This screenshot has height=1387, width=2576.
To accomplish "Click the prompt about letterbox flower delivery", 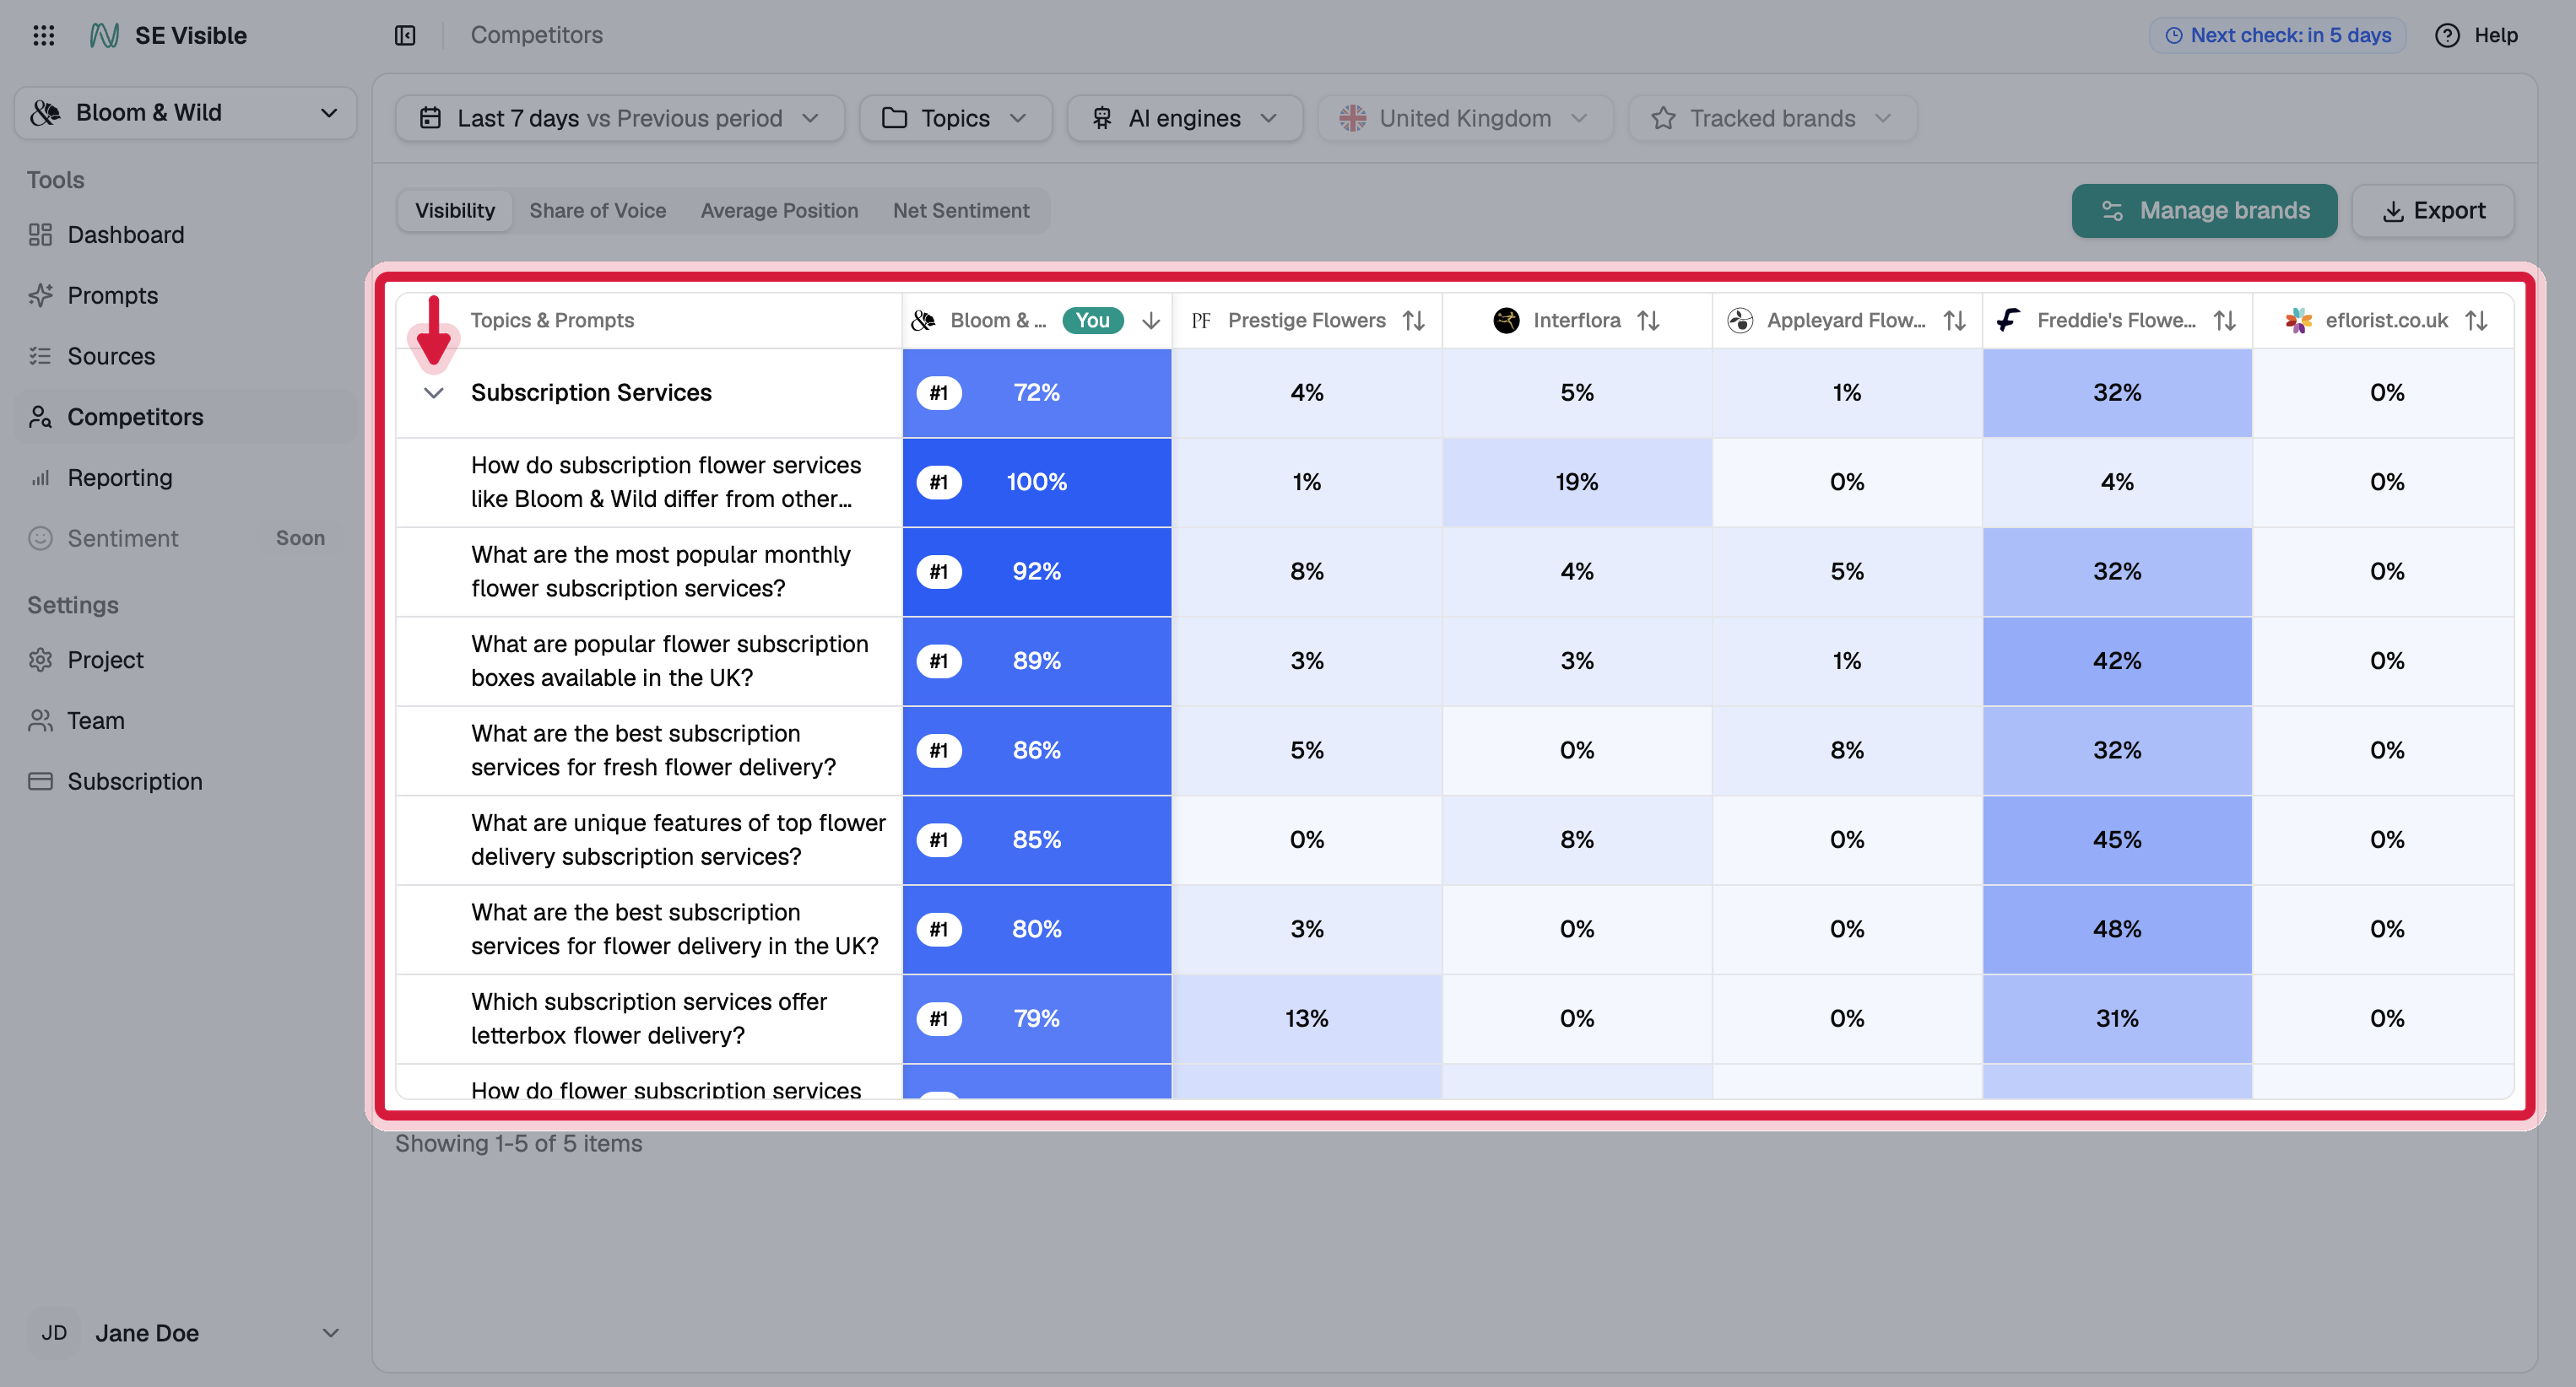I will click(648, 1018).
